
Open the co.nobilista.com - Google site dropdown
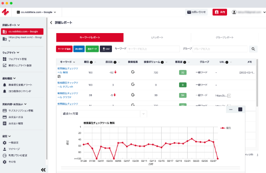pyautogui.click(x=36, y=12)
